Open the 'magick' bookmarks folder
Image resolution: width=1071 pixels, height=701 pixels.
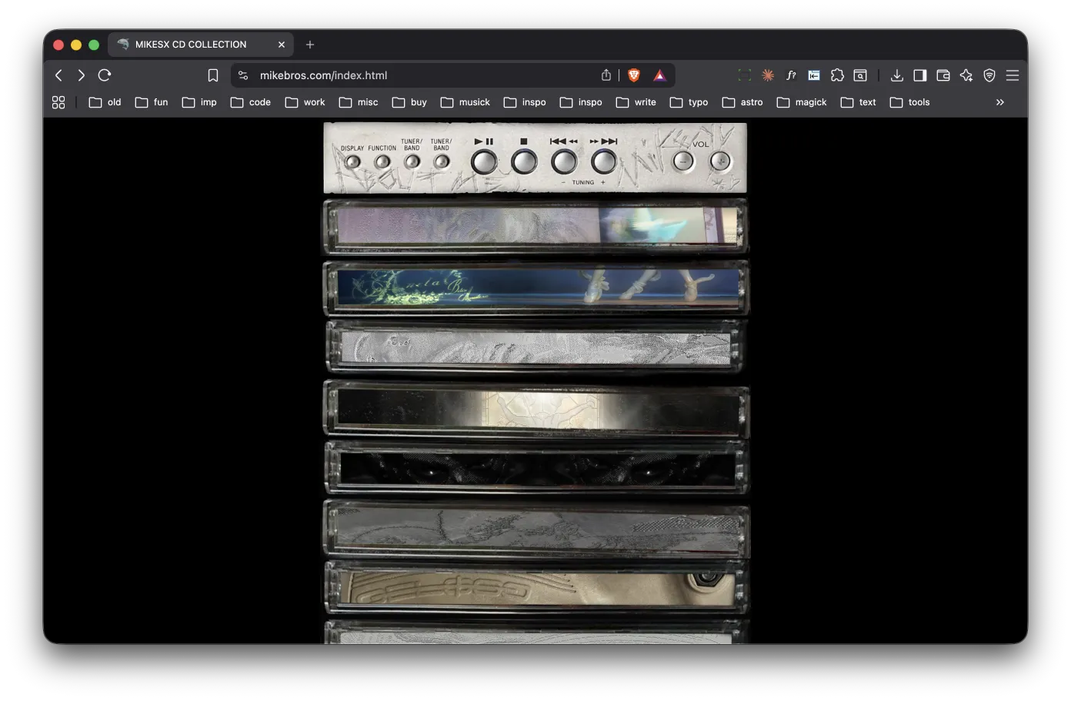coord(802,102)
